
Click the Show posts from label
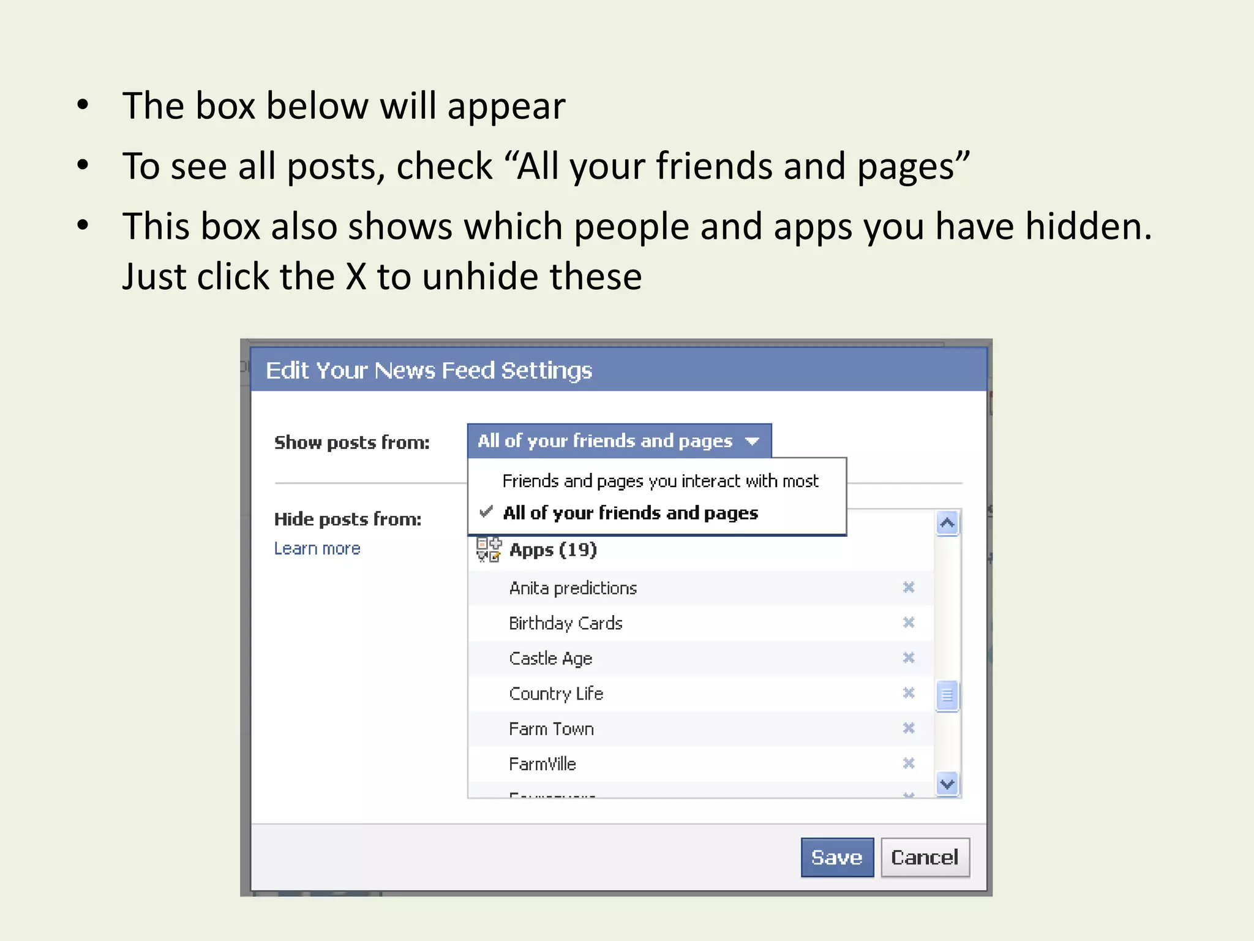click(352, 442)
